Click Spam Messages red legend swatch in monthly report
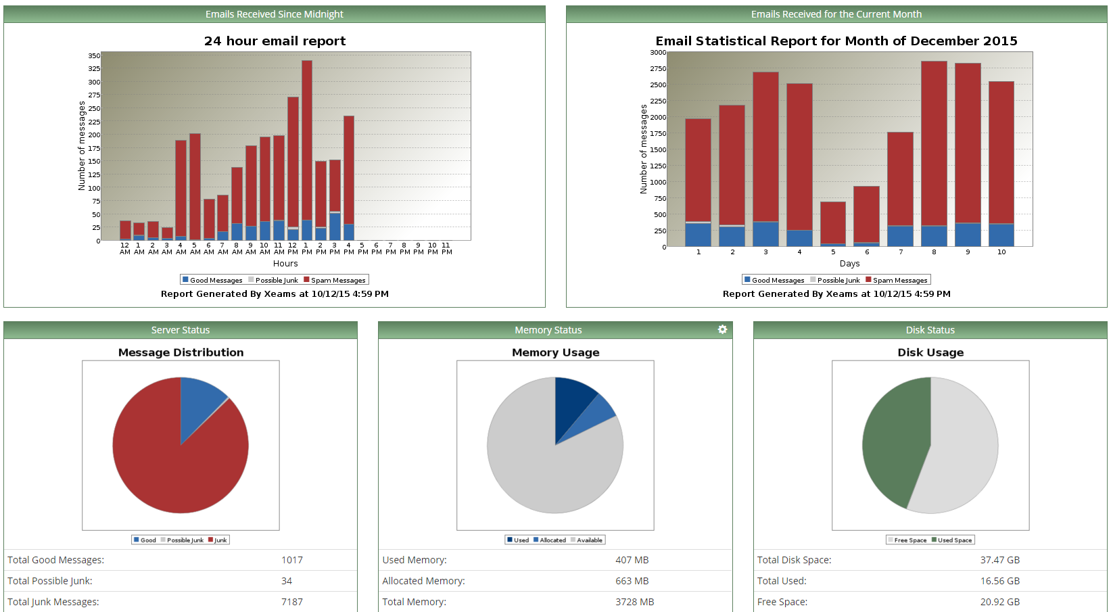 coord(868,280)
